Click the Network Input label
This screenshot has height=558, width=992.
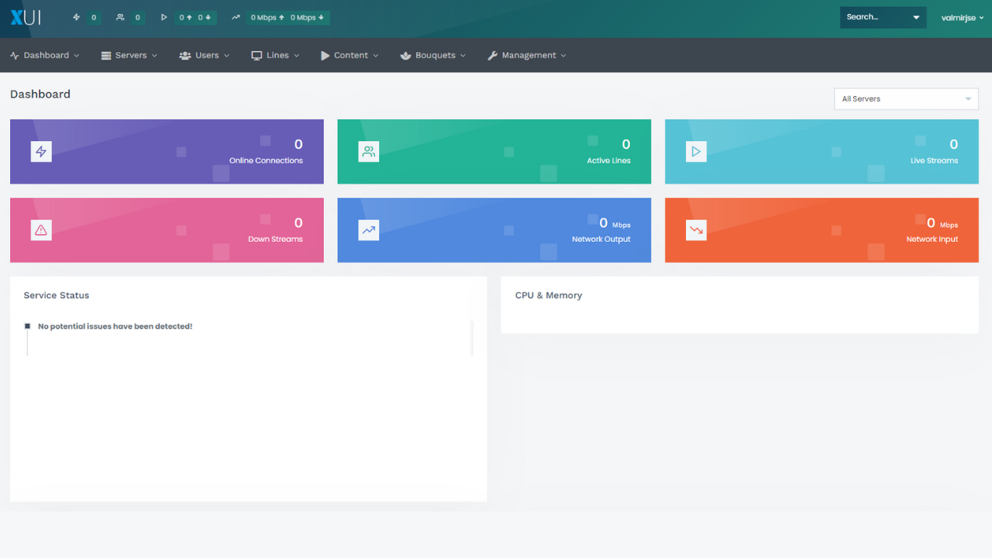[932, 239]
